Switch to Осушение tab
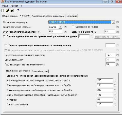This screenshot has height=115, width=122. point(72,16)
